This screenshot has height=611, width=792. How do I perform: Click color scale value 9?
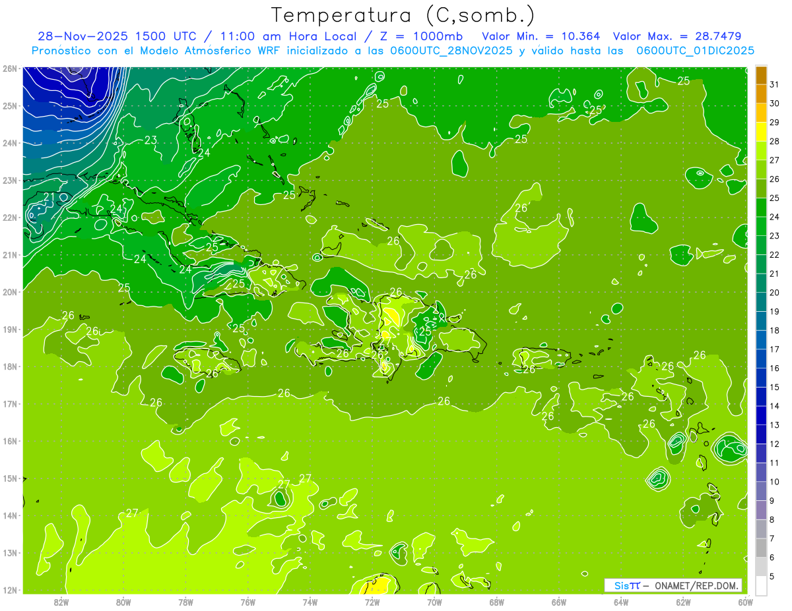tap(772, 500)
